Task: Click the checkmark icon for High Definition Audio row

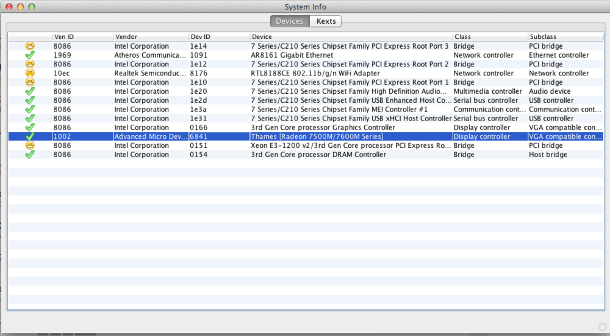Action: [x=29, y=91]
